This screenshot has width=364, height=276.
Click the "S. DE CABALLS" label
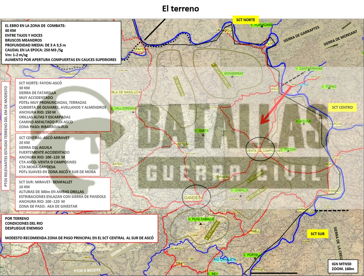[x=257, y=193]
